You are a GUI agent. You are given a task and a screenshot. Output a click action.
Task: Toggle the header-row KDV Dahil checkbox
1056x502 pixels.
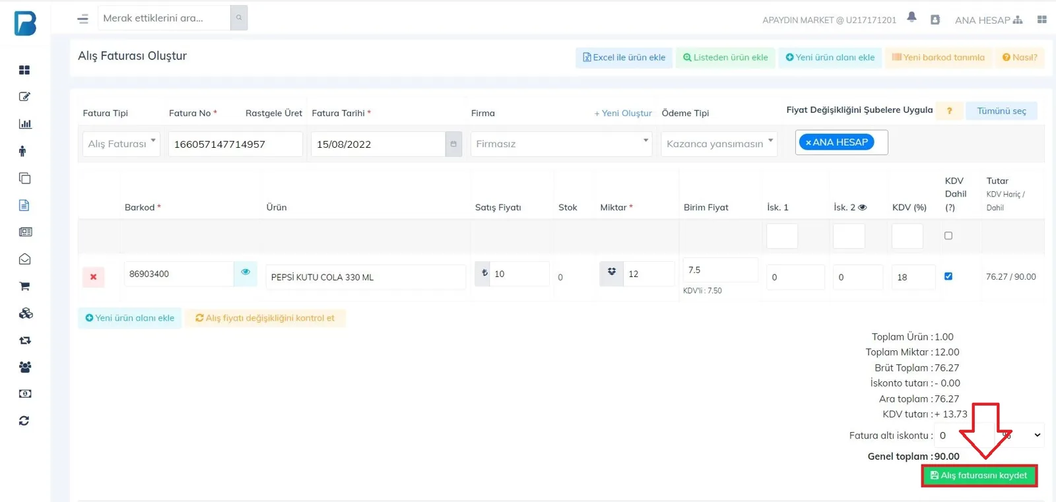click(948, 235)
